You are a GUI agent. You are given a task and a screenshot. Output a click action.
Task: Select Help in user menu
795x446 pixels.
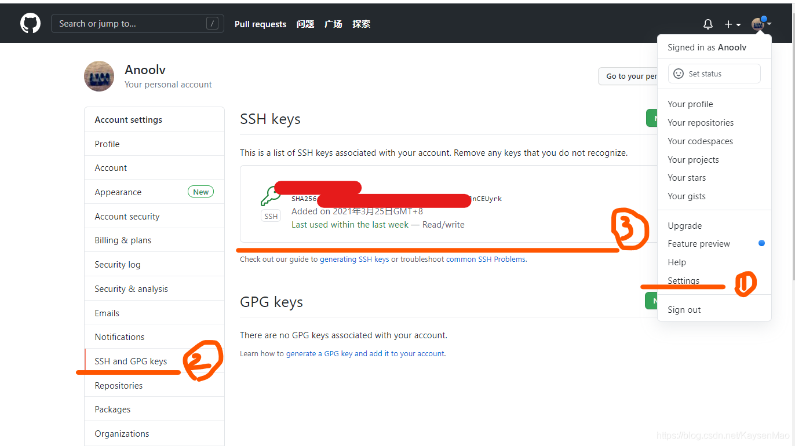pos(714,262)
